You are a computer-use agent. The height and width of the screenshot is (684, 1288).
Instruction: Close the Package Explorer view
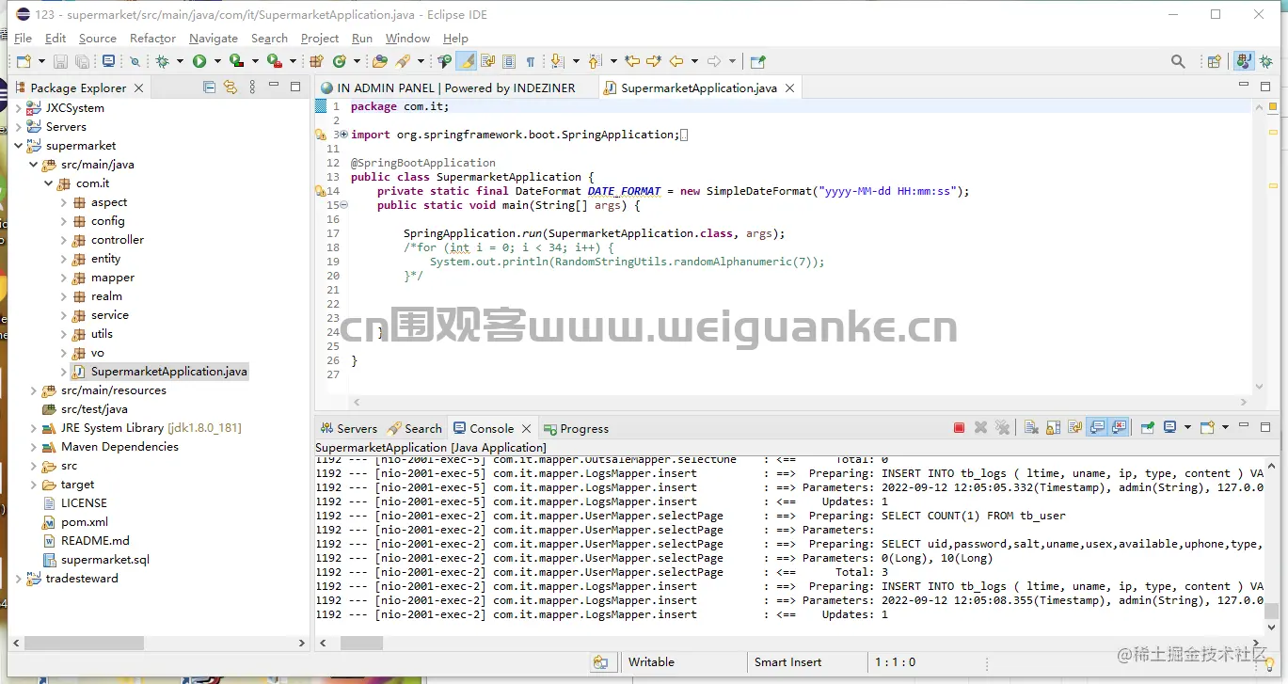(138, 87)
